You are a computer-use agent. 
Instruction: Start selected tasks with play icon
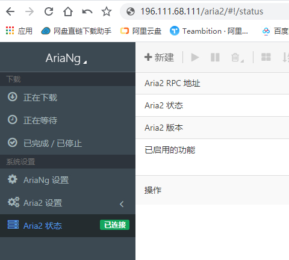(195, 57)
